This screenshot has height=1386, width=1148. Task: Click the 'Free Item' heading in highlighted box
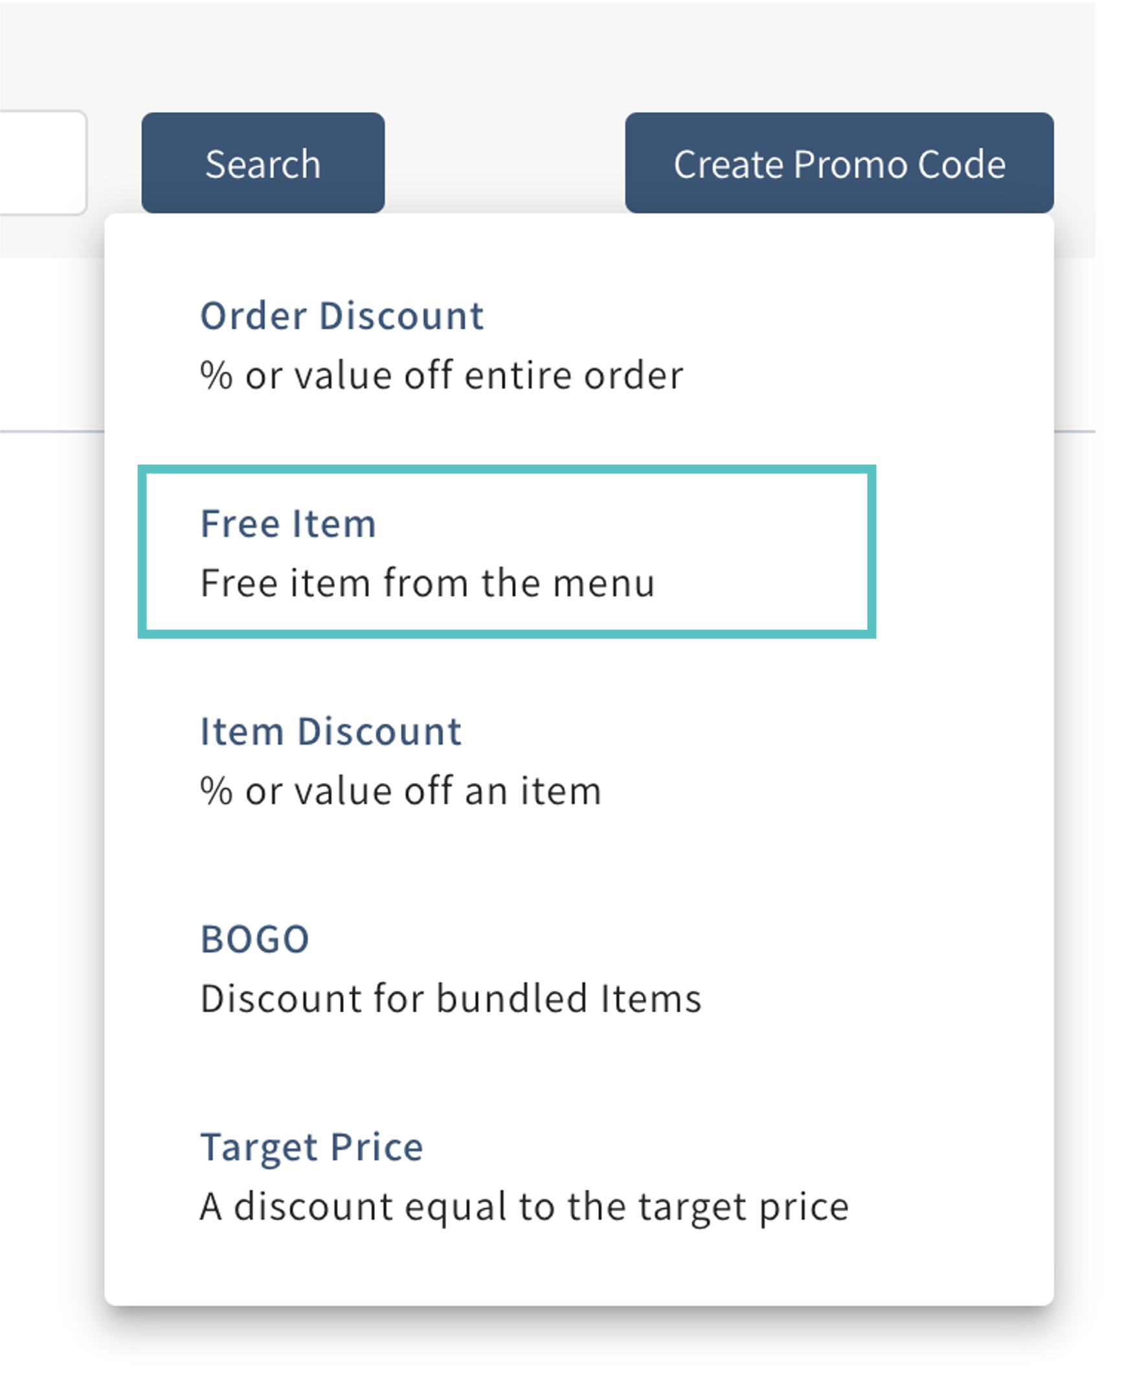pos(287,523)
